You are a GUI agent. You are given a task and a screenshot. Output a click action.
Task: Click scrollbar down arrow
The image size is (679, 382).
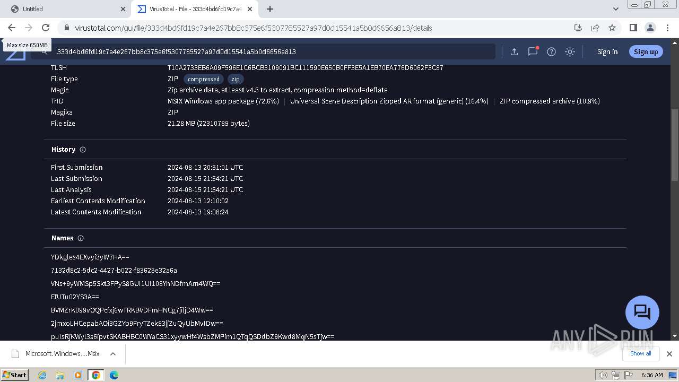click(675, 336)
